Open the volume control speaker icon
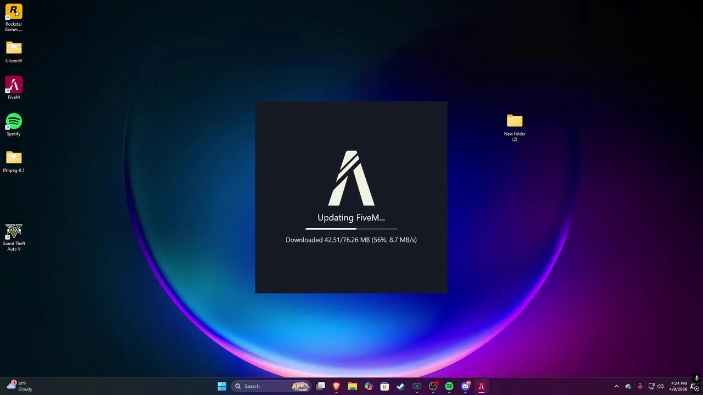 point(660,386)
